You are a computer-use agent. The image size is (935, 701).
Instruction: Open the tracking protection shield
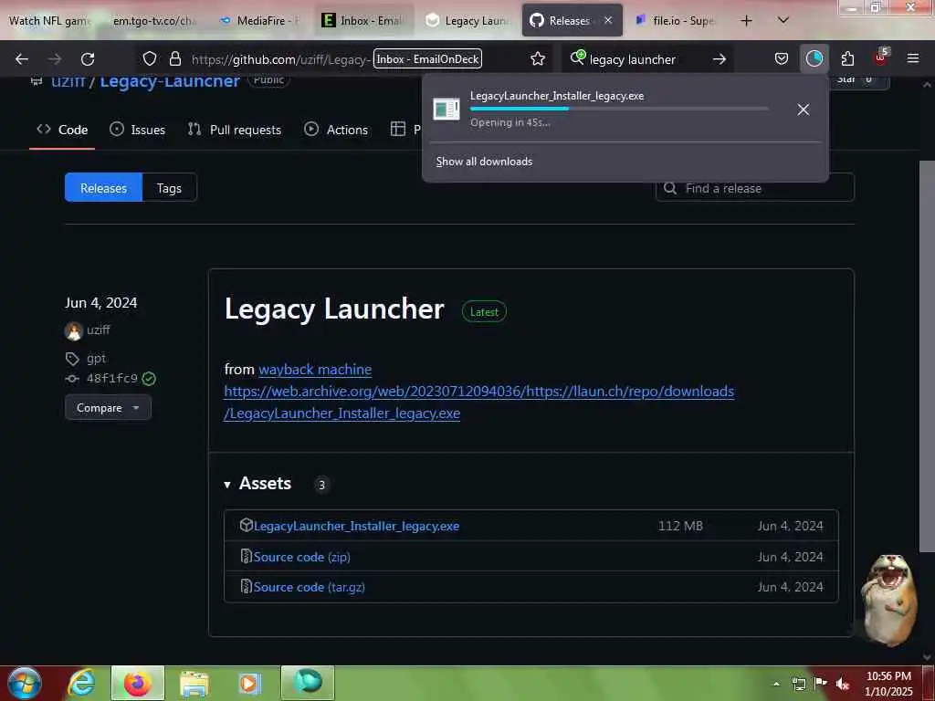[x=150, y=58]
